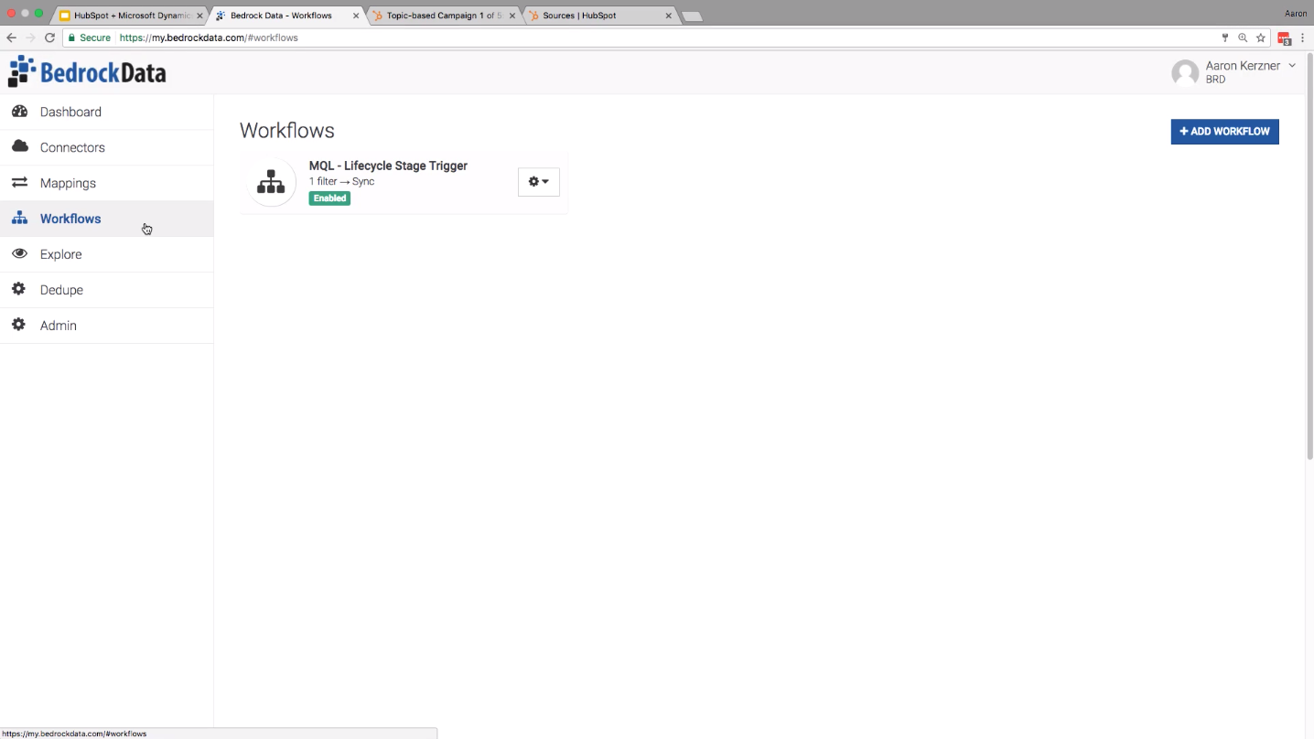Image resolution: width=1314 pixels, height=739 pixels.
Task: View site info via Secure lock
Action: (x=90, y=37)
